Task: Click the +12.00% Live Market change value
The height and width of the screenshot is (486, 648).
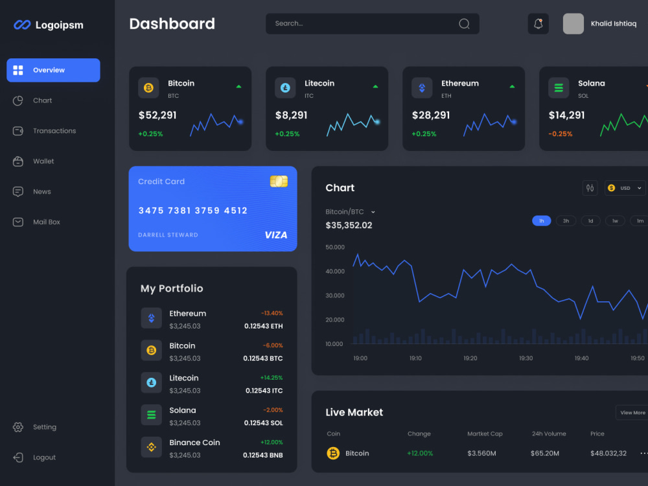Action: [420, 454]
